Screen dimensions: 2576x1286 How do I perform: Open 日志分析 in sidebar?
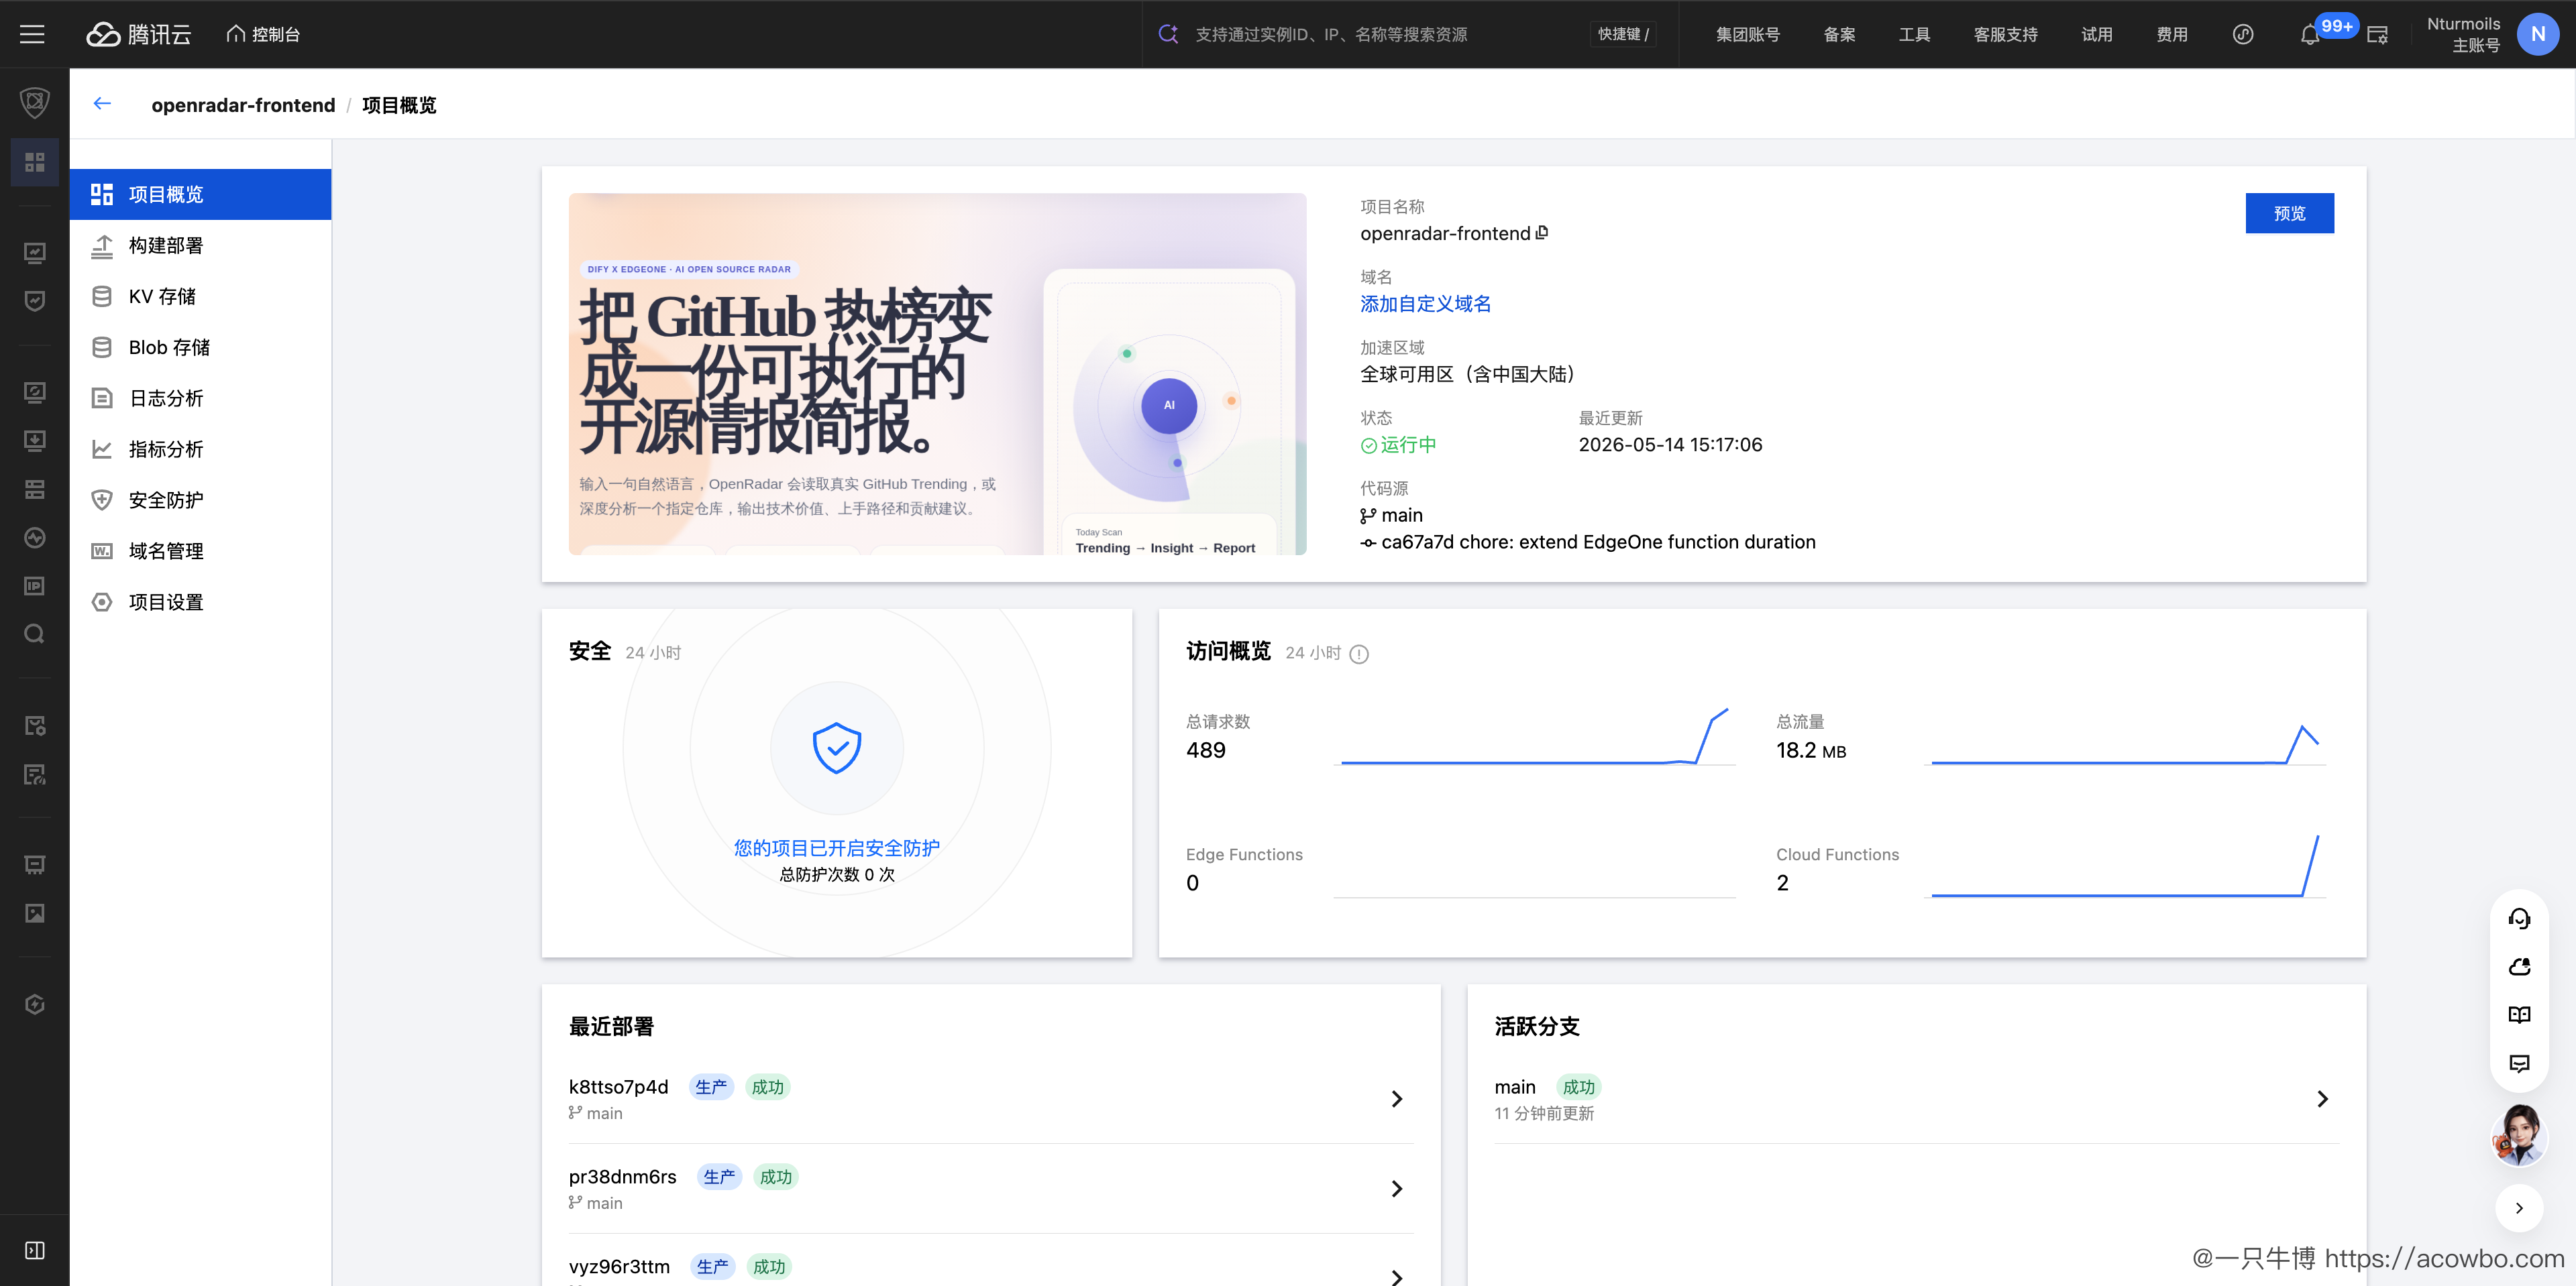pos(200,398)
